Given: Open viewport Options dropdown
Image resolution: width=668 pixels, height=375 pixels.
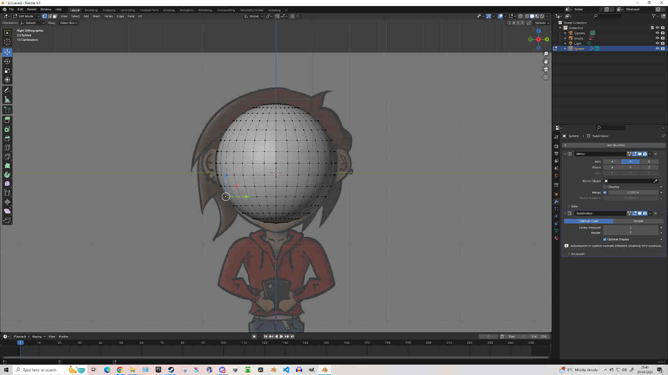Looking at the screenshot, I should [541, 23].
